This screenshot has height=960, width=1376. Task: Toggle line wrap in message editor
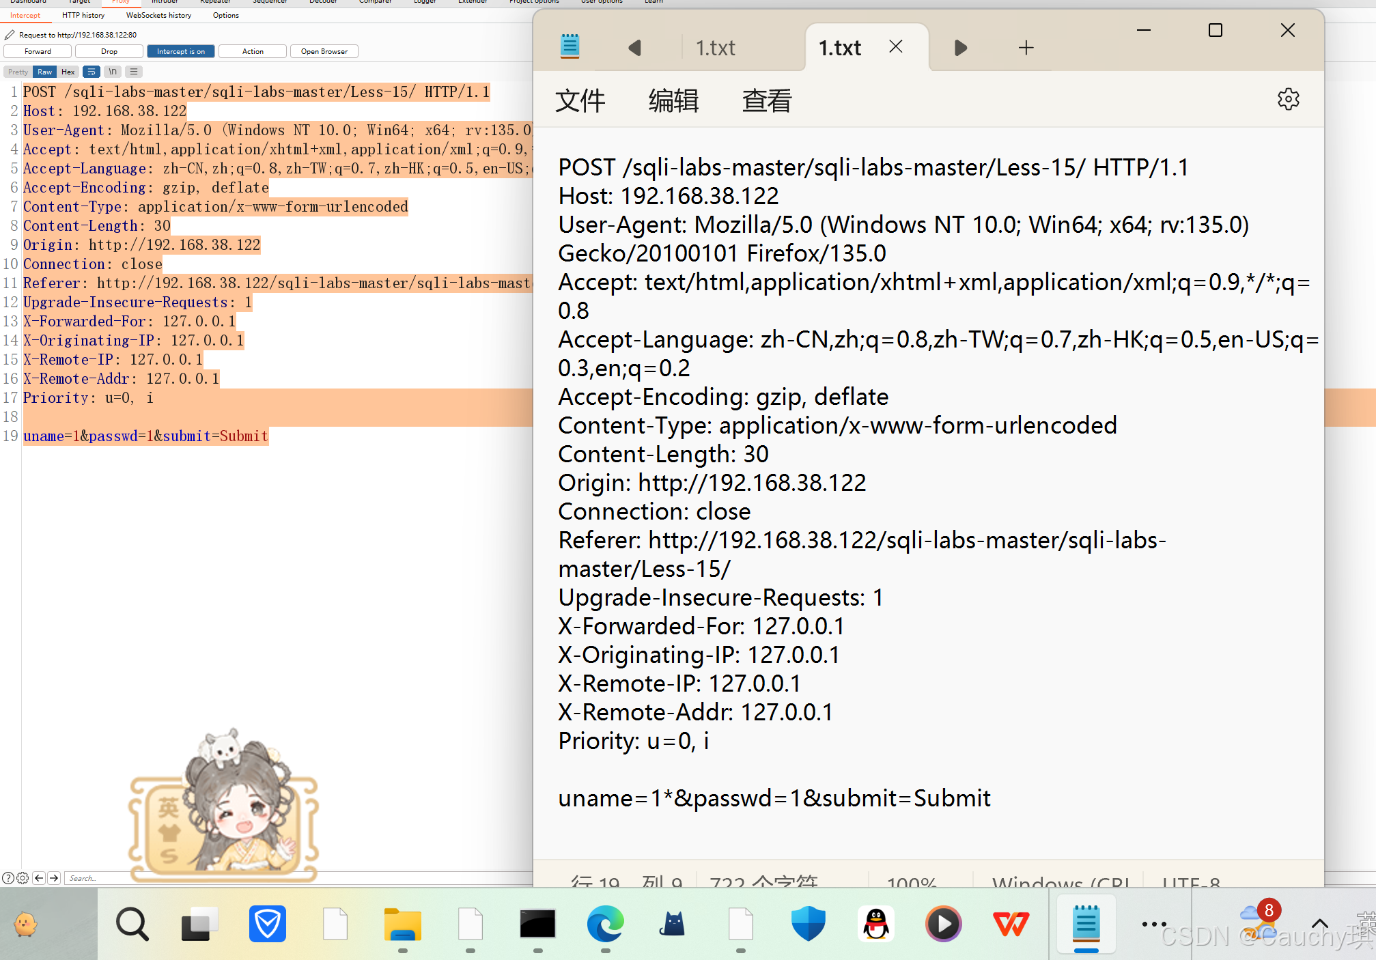(x=92, y=72)
